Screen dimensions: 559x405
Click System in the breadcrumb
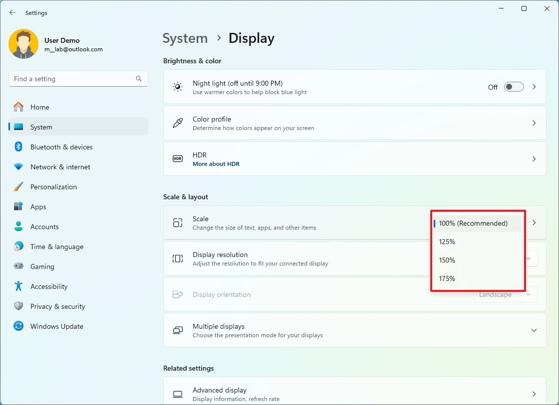tap(185, 38)
